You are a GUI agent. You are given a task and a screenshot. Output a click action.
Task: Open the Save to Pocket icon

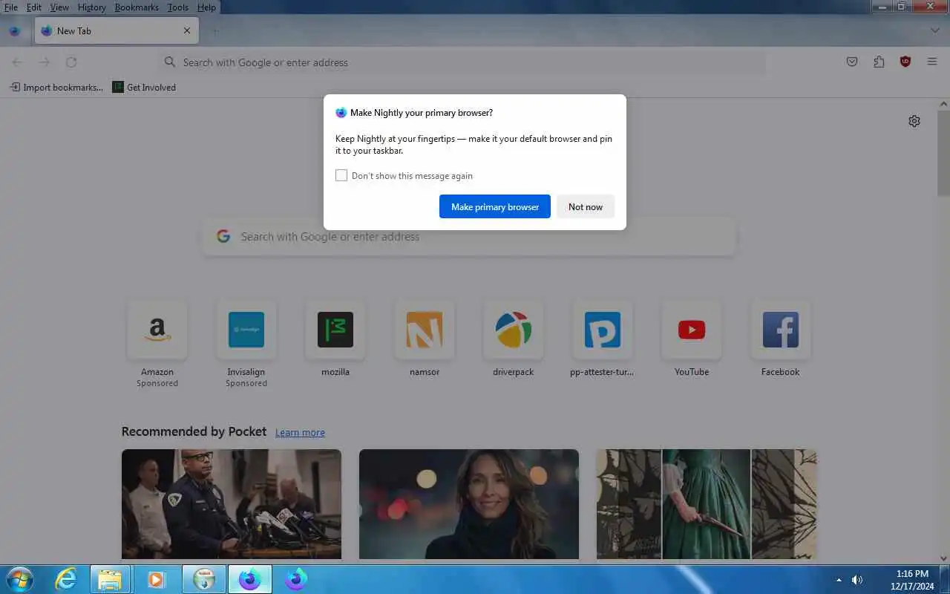click(852, 62)
